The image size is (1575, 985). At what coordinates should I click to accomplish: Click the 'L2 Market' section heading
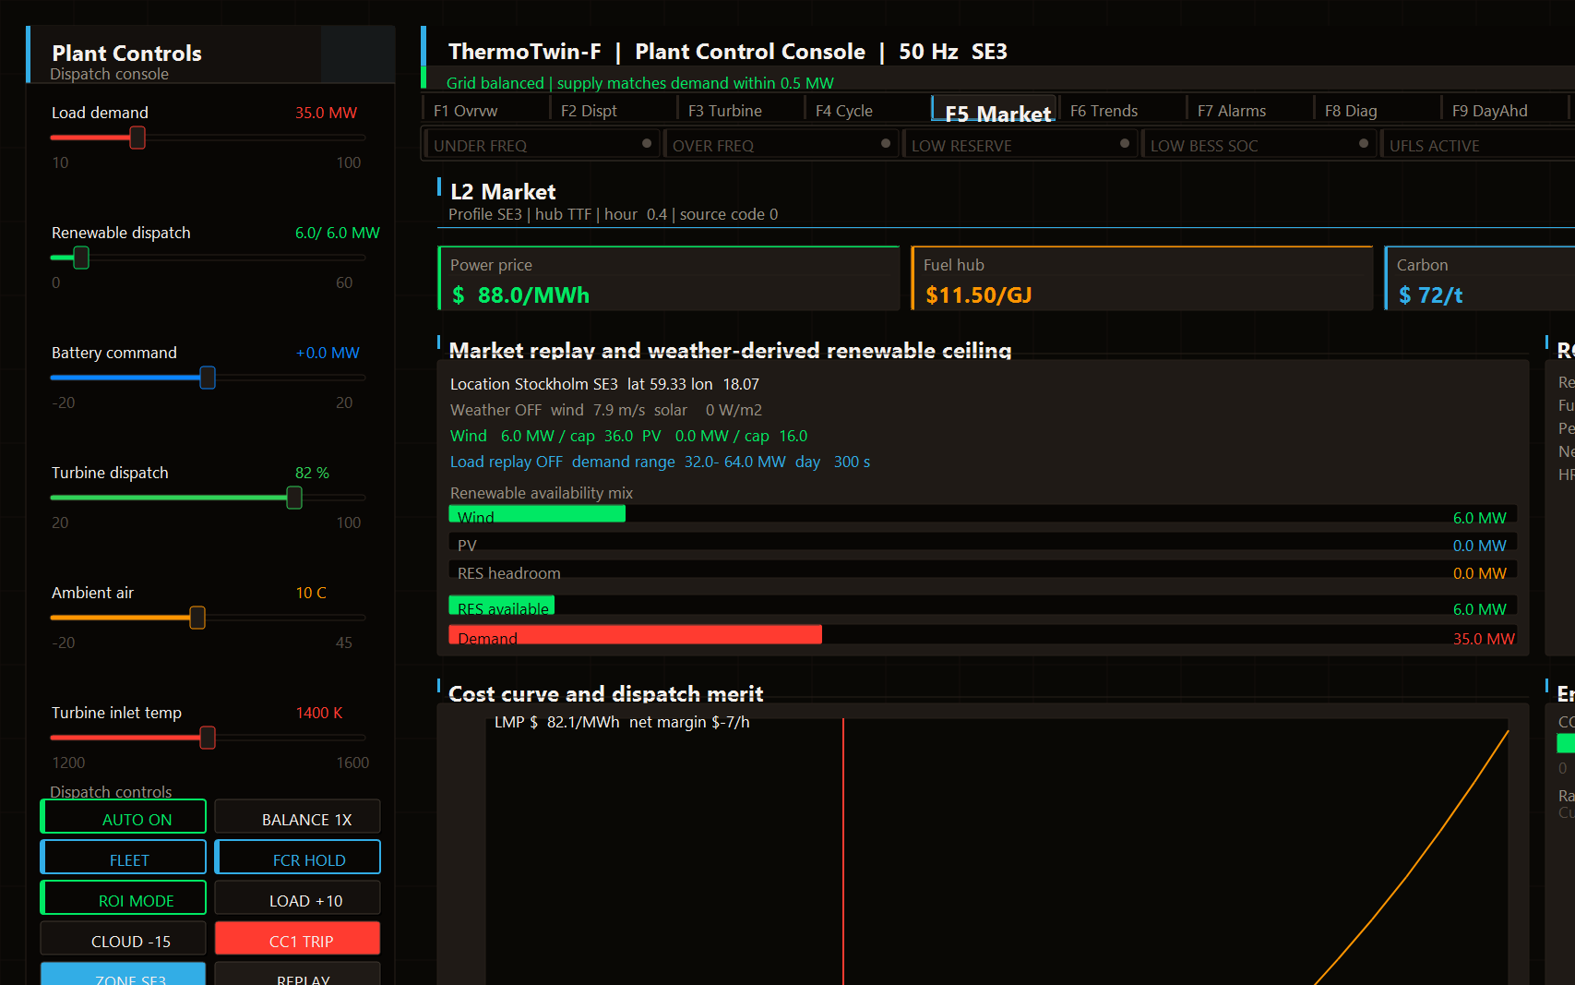pos(503,191)
